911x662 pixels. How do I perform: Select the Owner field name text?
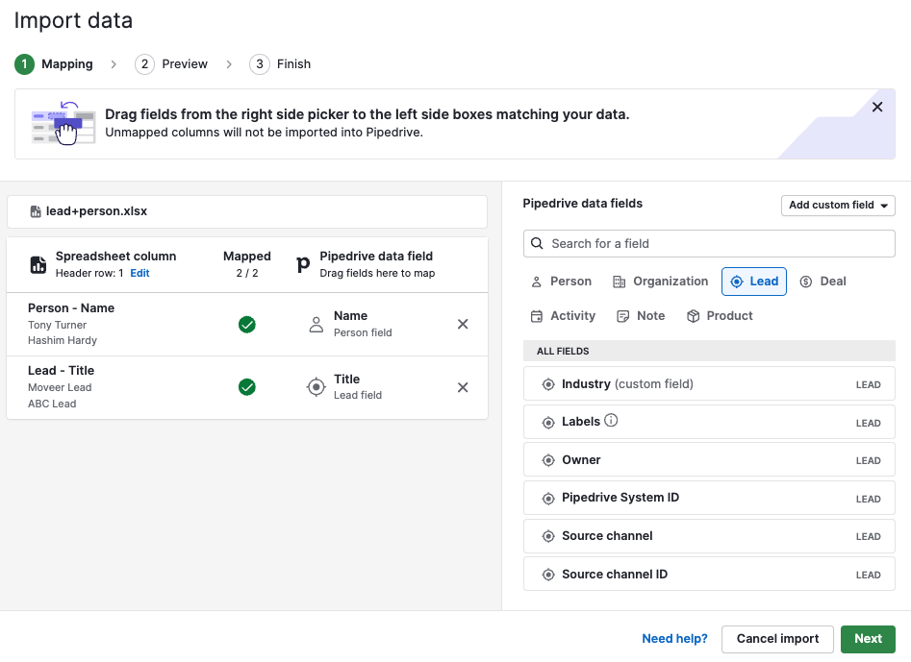point(581,460)
